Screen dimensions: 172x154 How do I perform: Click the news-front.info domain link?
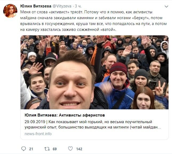click(38, 134)
